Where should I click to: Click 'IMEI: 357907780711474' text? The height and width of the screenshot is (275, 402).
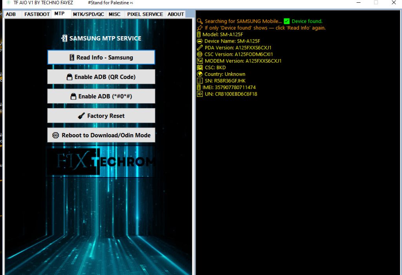(229, 87)
